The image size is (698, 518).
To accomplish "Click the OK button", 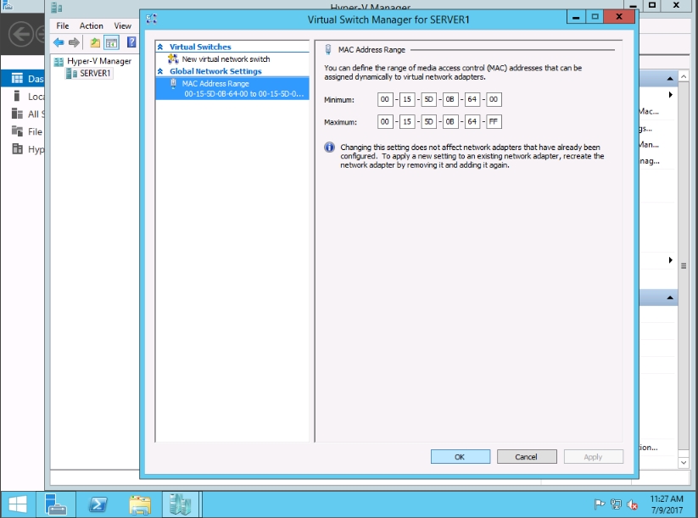I will click(x=461, y=457).
